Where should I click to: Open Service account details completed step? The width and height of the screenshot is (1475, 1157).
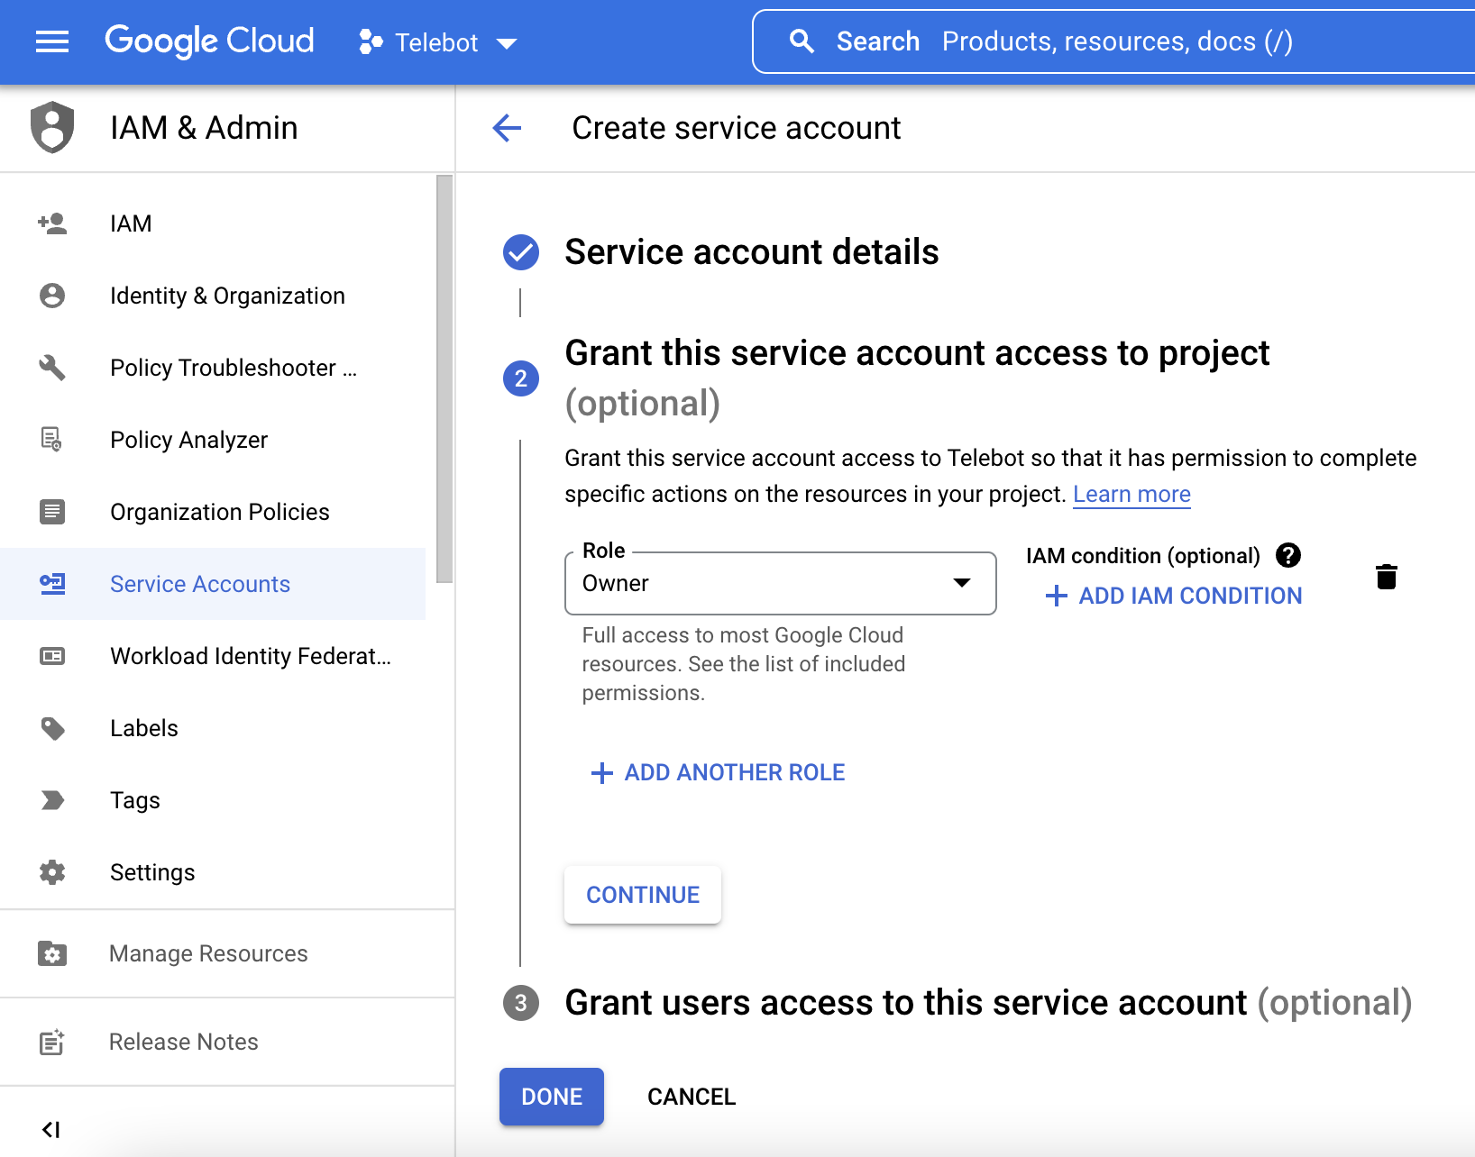pyautogui.click(x=751, y=252)
